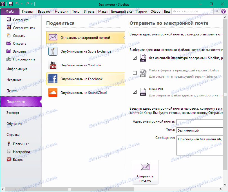This screenshot has height=192, width=228.
Task: Click the Сообщение message text area
Action: (x=200, y=145)
